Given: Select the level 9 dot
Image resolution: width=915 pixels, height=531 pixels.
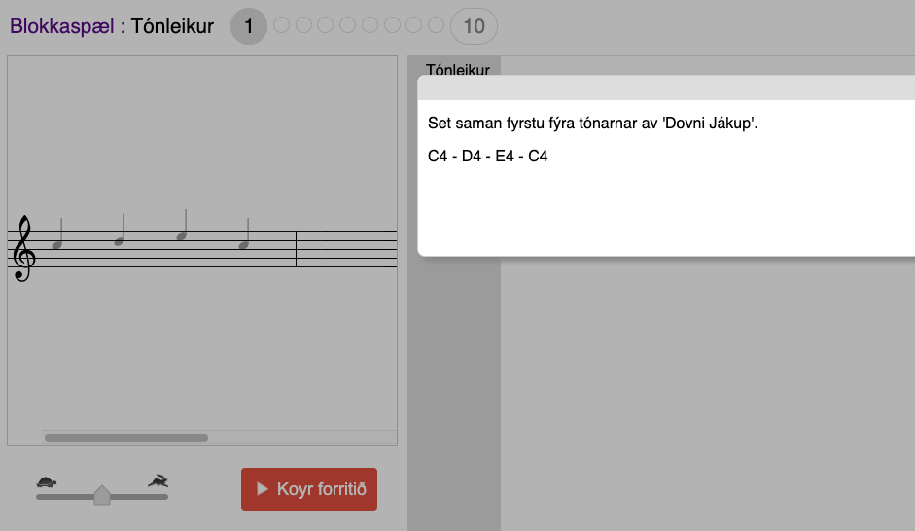Looking at the screenshot, I should coord(436,25).
